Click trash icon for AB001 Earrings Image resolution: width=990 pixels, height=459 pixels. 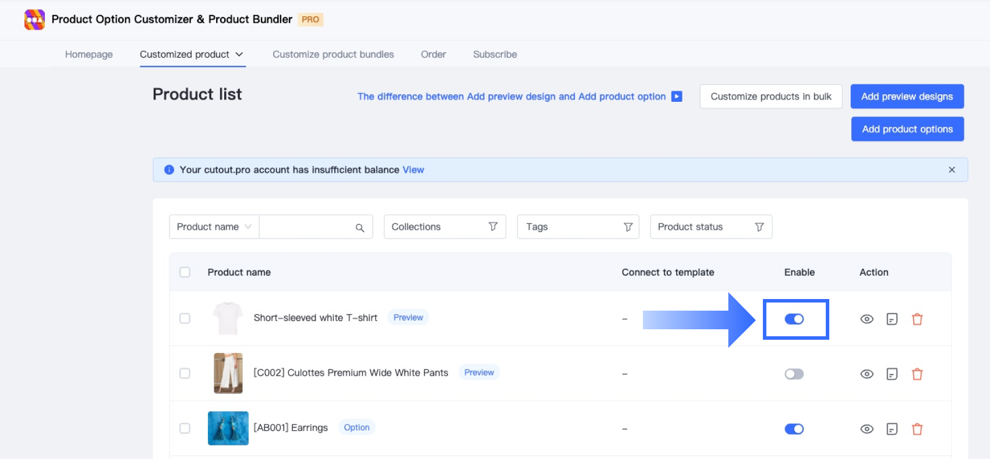coord(917,429)
